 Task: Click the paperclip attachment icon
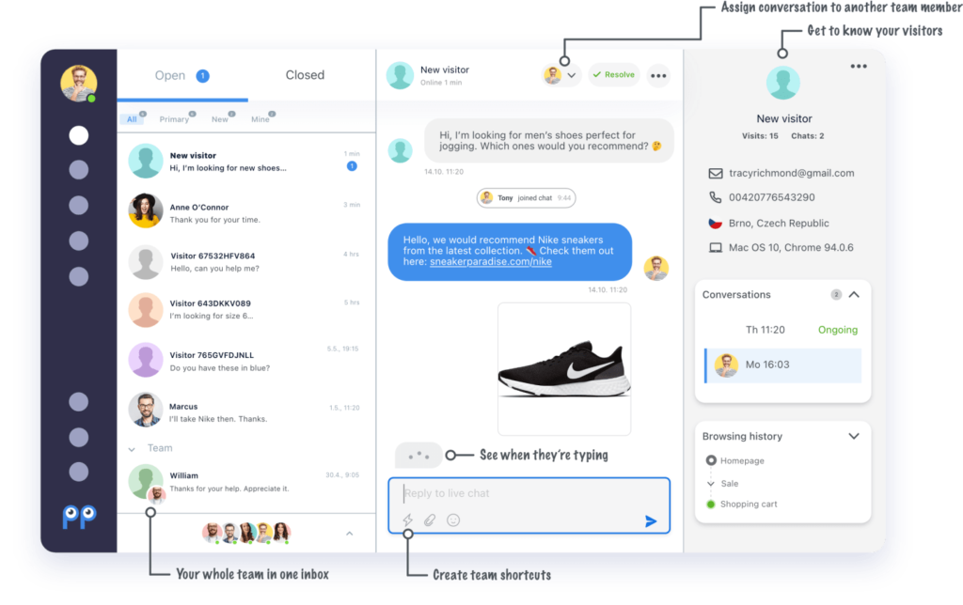(430, 520)
